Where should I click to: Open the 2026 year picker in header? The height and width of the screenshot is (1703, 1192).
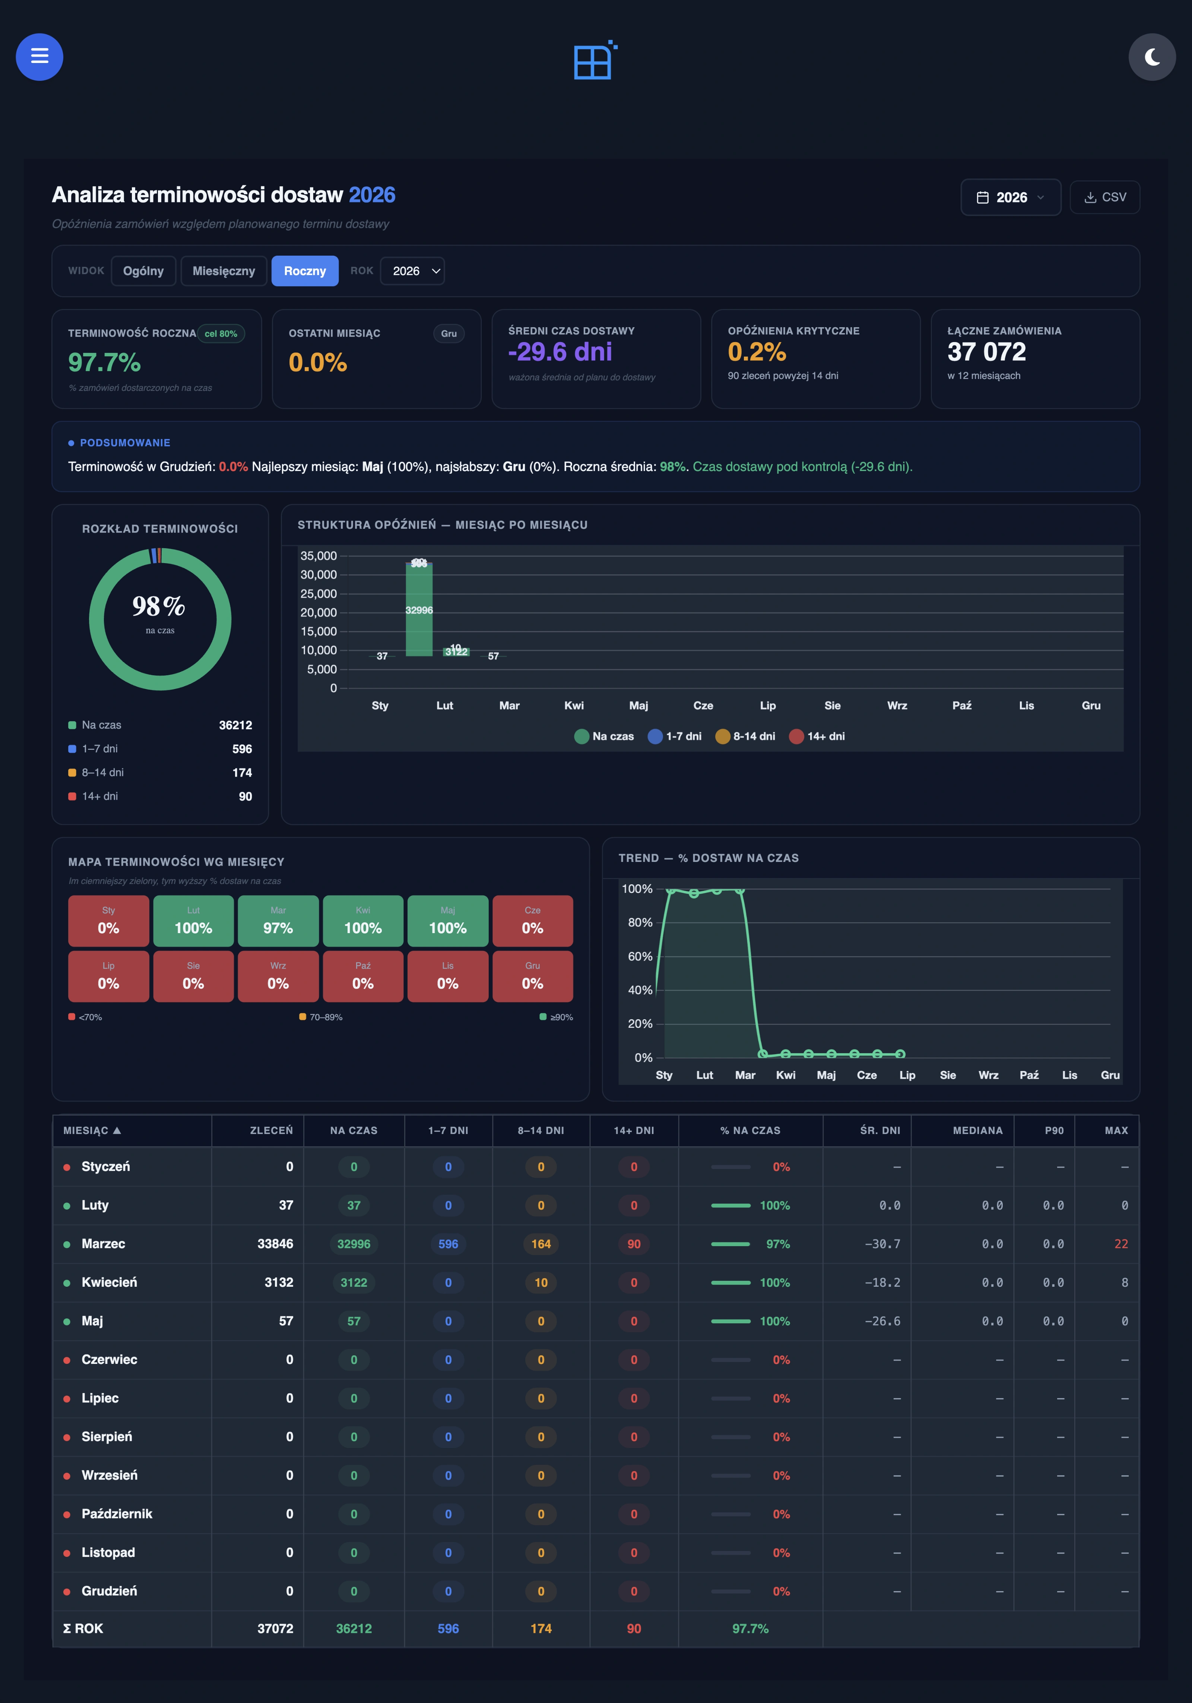(x=1010, y=197)
